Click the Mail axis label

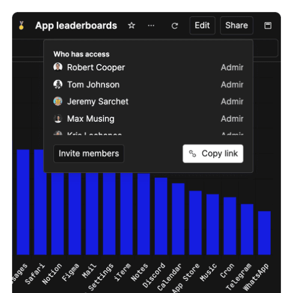(89, 271)
